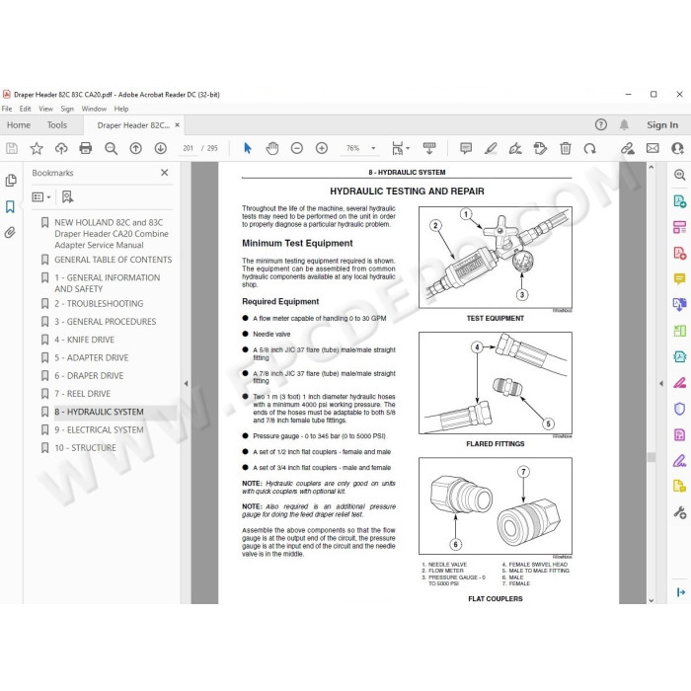Open the attachments paperclip panel

pyautogui.click(x=10, y=233)
